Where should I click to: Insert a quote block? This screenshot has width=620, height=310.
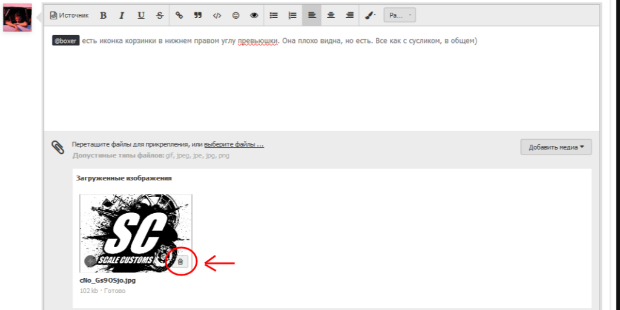pos(198,15)
